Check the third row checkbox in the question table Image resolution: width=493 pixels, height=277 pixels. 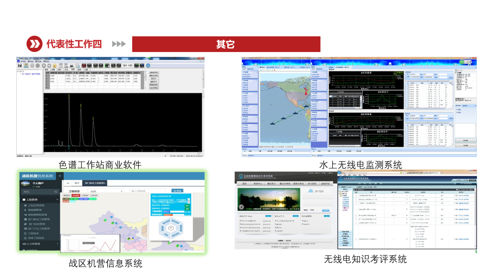[x=356, y=203]
